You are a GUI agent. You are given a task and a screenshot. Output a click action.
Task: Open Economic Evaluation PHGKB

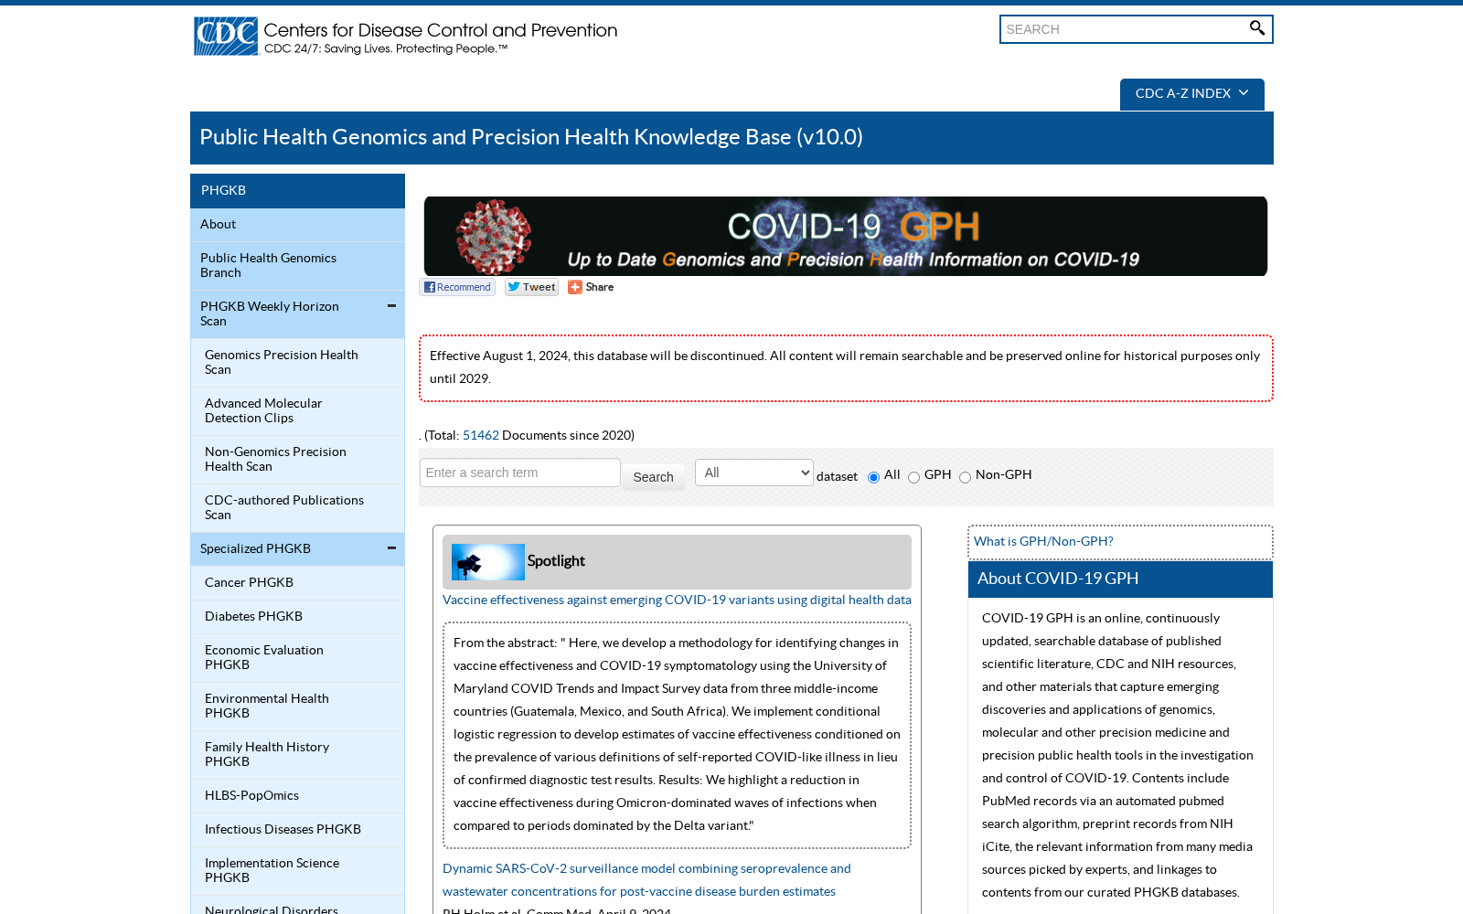tap(297, 658)
